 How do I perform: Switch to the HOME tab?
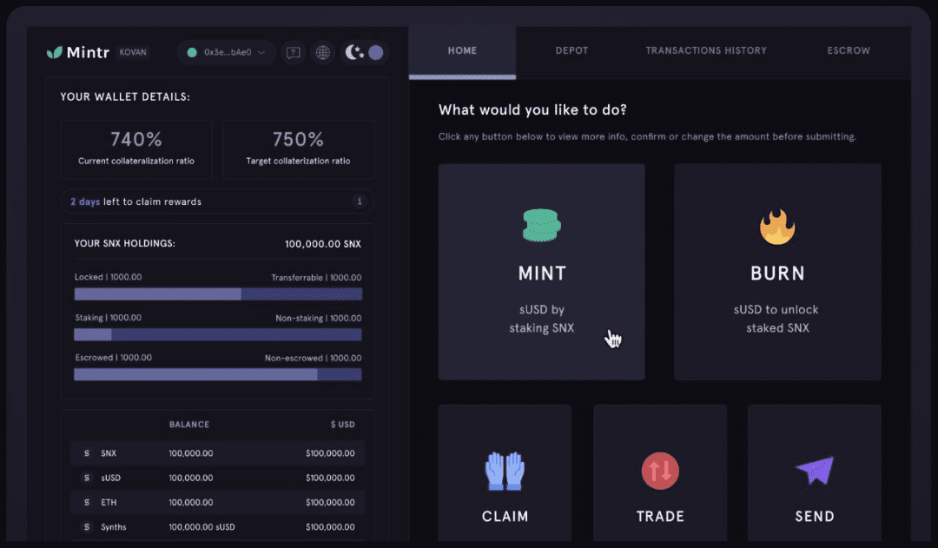click(x=462, y=51)
